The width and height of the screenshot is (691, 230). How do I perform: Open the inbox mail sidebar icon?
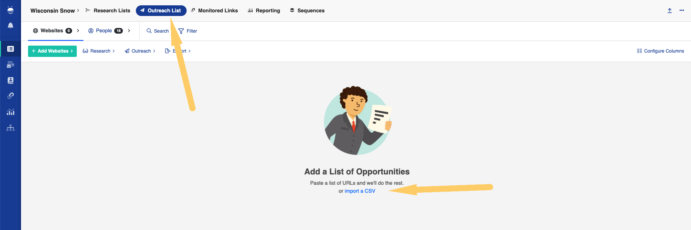click(10, 65)
